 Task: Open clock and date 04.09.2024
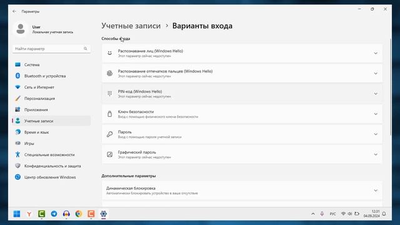(x=371, y=214)
